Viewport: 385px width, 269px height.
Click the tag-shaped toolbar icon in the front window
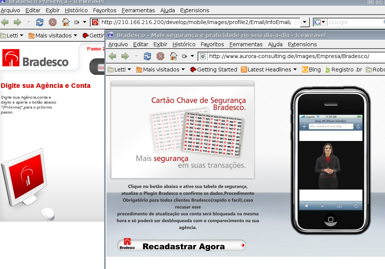[x=184, y=56]
